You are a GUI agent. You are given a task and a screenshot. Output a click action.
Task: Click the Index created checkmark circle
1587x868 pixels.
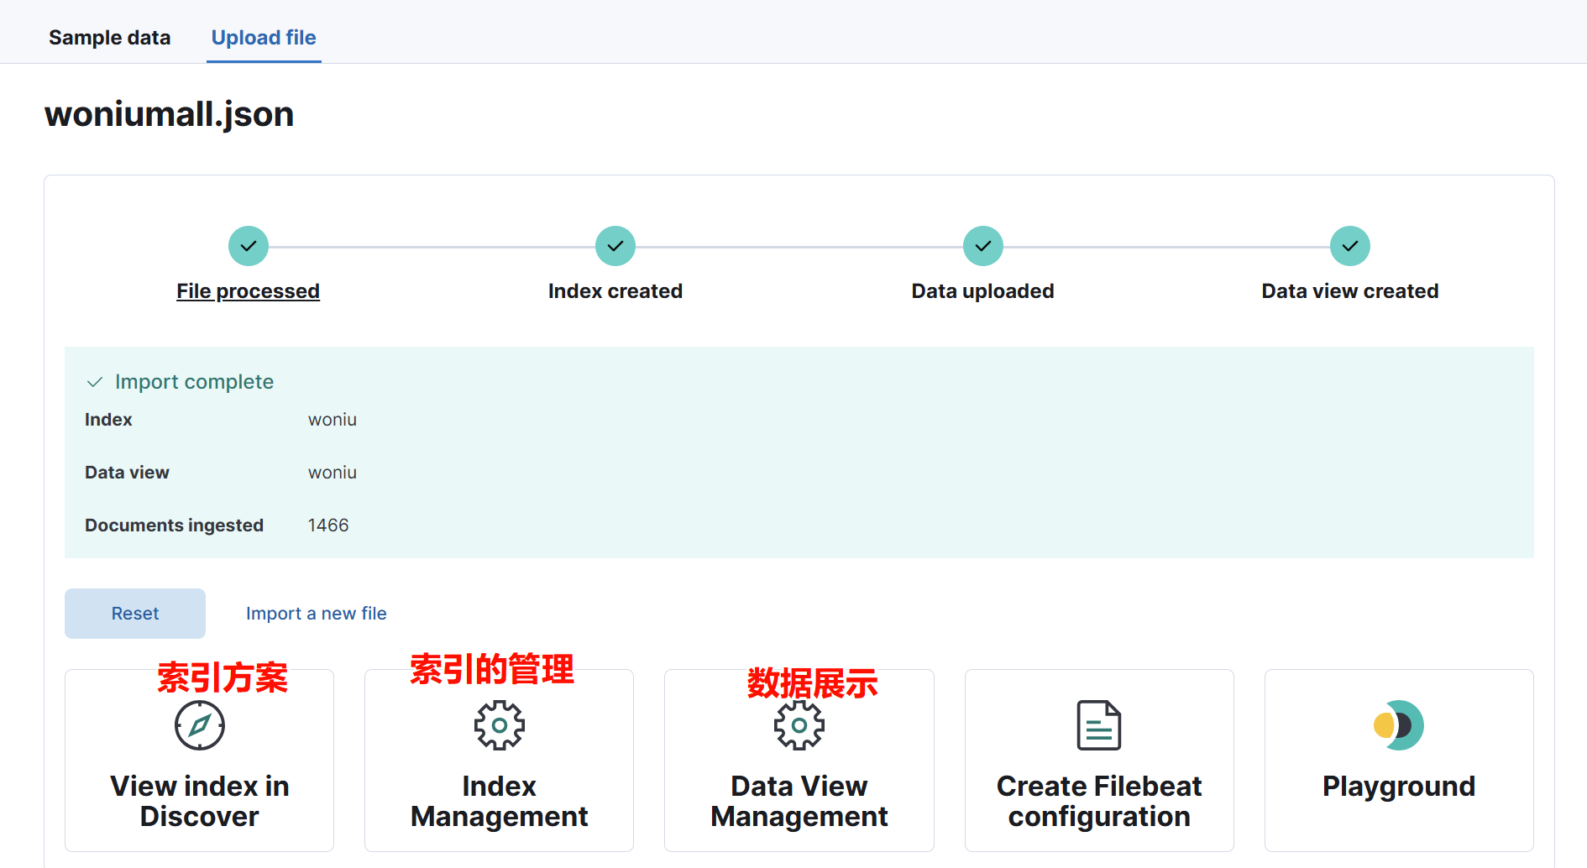click(x=615, y=246)
